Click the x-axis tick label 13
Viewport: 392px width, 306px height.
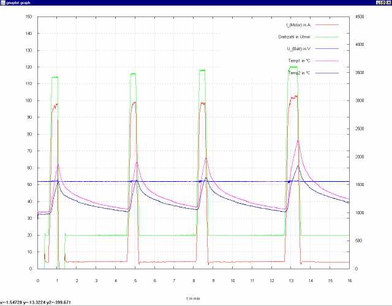(x=291, y=281)
